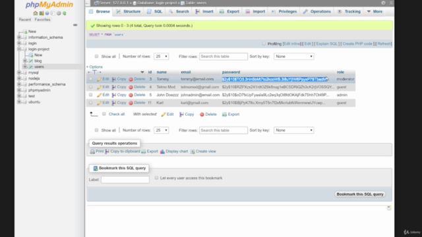Click the email cell tommy@email.com

pyautogui.click(x=197, y=79)
